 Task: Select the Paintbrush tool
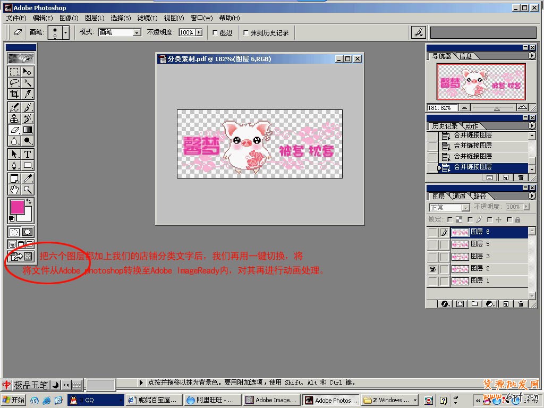click(x=28, y=107)
